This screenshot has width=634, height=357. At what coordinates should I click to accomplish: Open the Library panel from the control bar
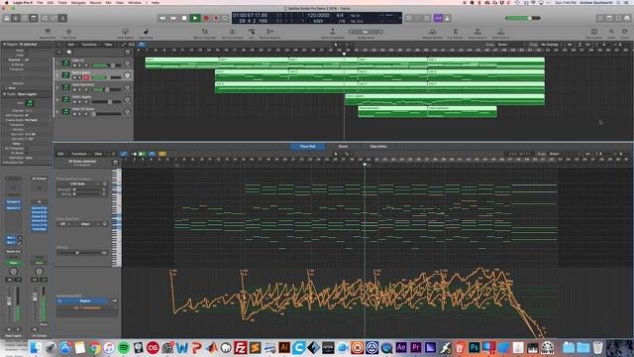(x=7, y=18)
